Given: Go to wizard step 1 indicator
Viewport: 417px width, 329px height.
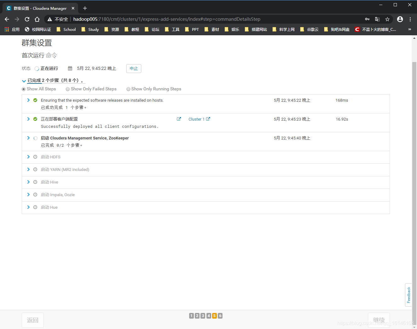Looking at the screenshot, I should (191, 316).
